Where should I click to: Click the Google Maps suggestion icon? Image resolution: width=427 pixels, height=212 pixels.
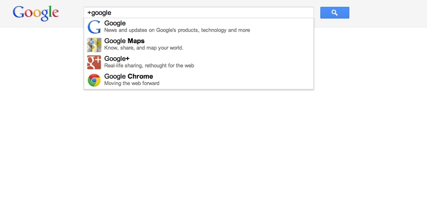point(94,45)
